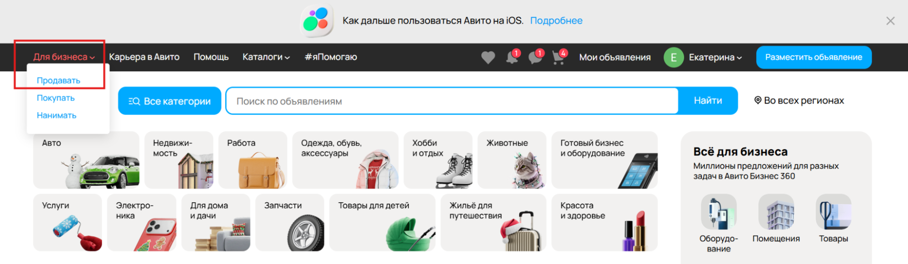This screenshot has height=264, width=908.
Task: Click the green Е profile avatar
Action: click(x=674, y=57)
